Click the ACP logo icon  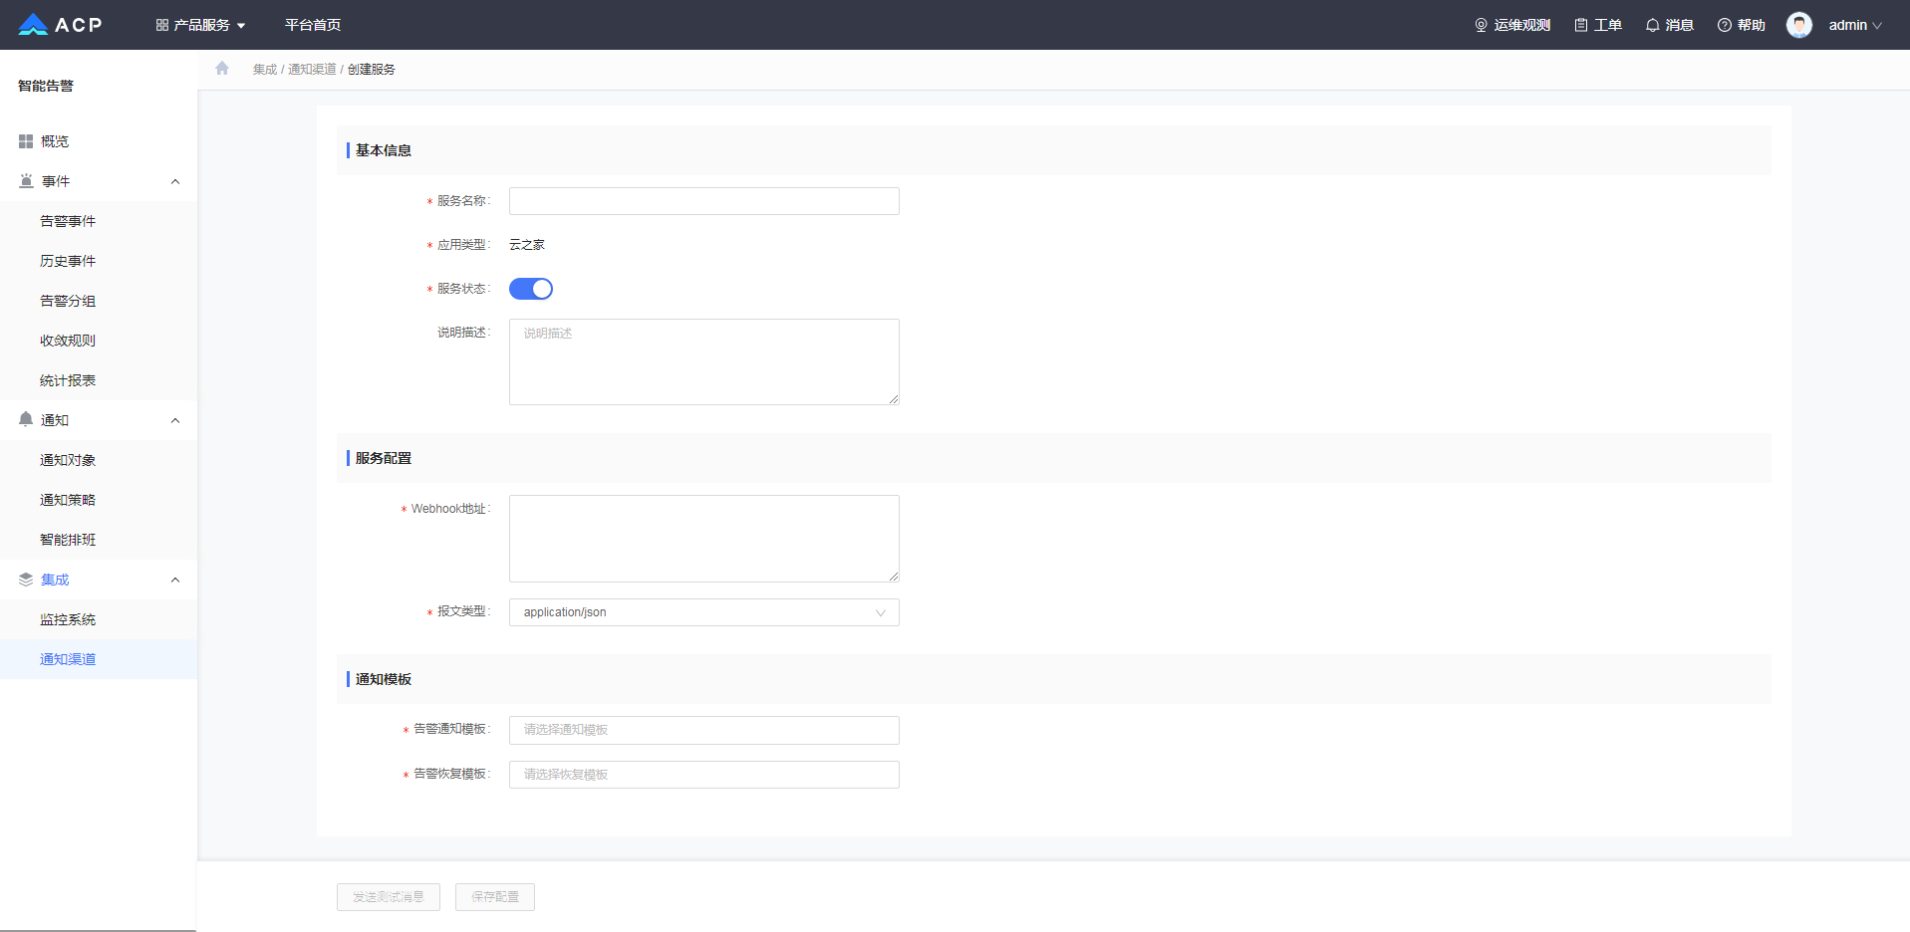[33, 25]
